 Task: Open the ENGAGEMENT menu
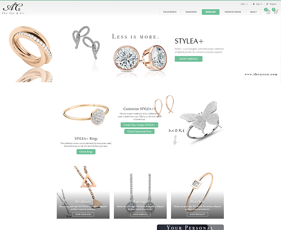click(x=170, y=12)
